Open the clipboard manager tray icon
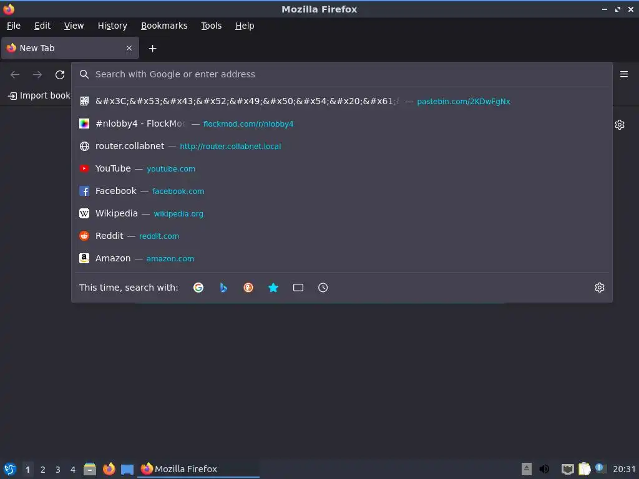639x479 pixels. pos(584,469)
